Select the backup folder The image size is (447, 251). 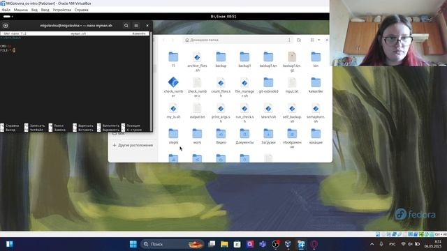[x=221, y=59]
